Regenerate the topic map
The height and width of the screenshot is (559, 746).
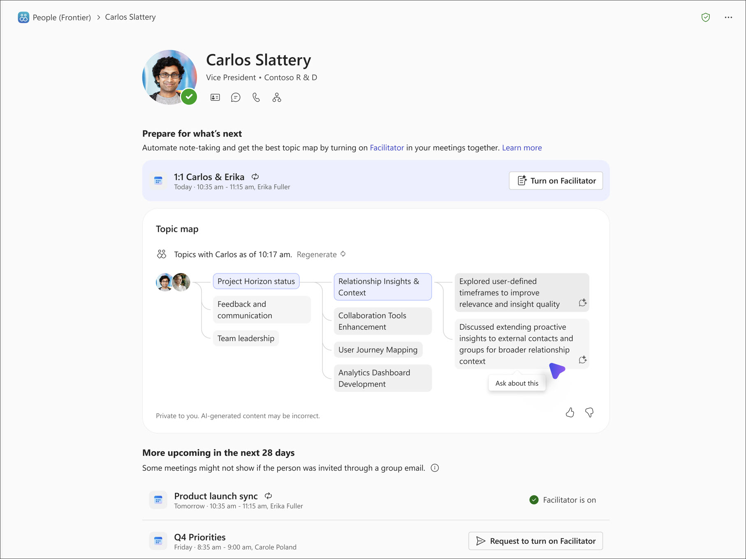(317, 254)
